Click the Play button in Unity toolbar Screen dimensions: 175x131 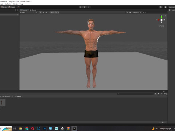(x=81, y=7)
